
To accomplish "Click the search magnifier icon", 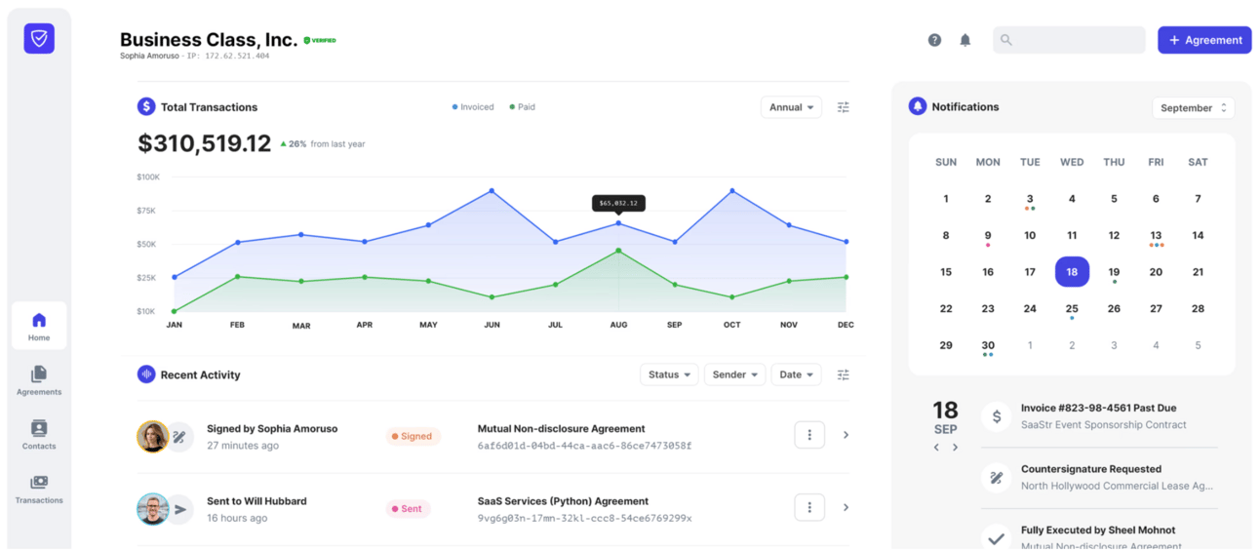I will point(1006,40).
